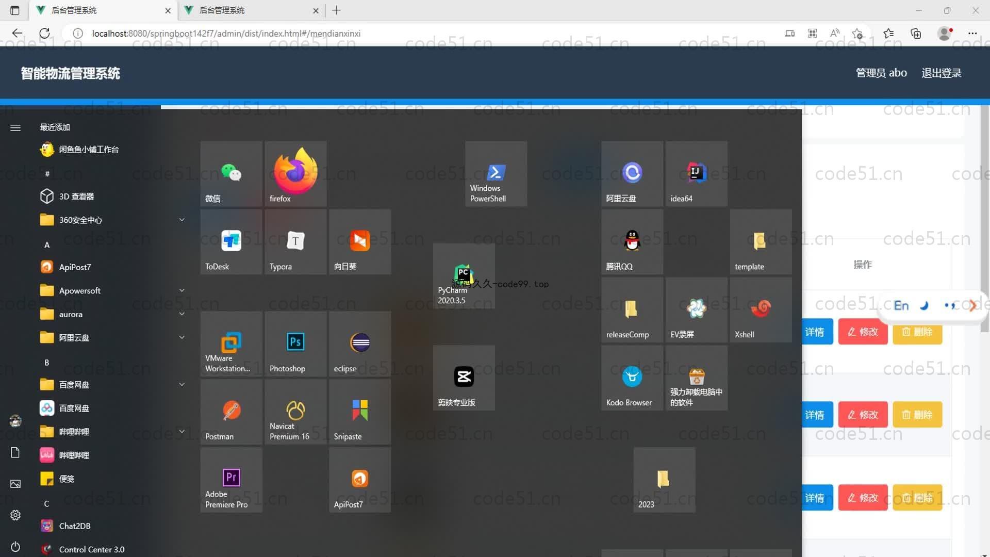The image size is (990, 557).
Task: Launch Kodo Browser tile
Action: click(x=632, y=378)
